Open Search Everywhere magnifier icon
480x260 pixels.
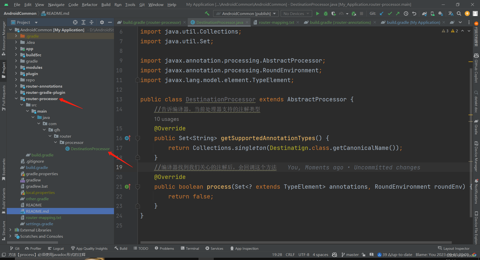[459, 14]
